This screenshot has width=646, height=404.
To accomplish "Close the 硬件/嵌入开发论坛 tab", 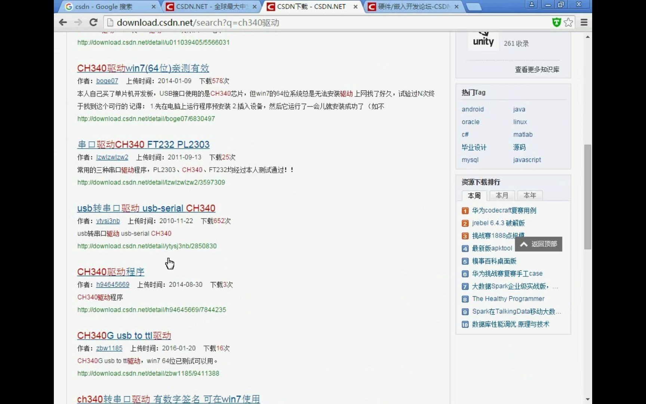I will 456,7.
